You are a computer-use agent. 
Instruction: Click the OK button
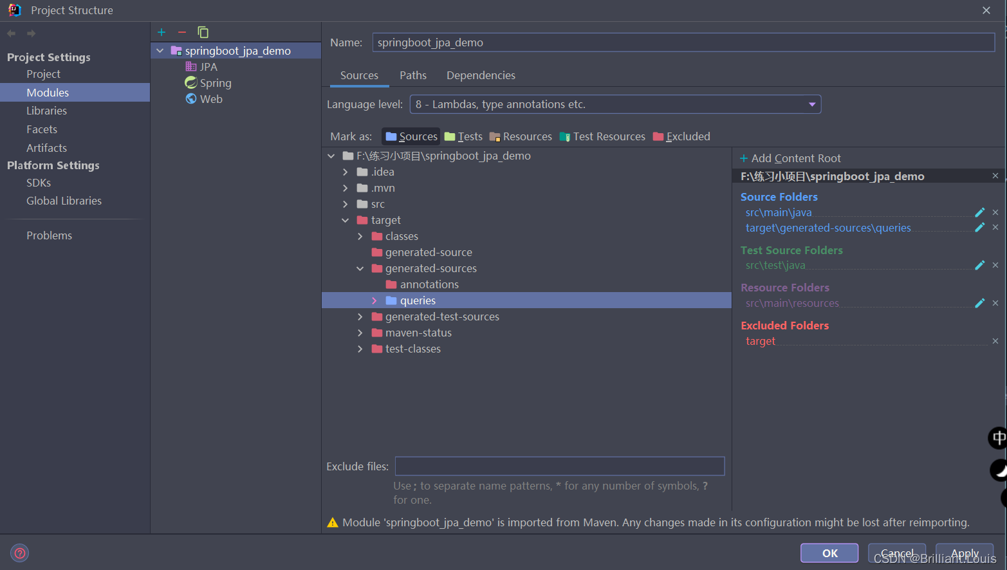pyautogui.click(x=829, y=553)
